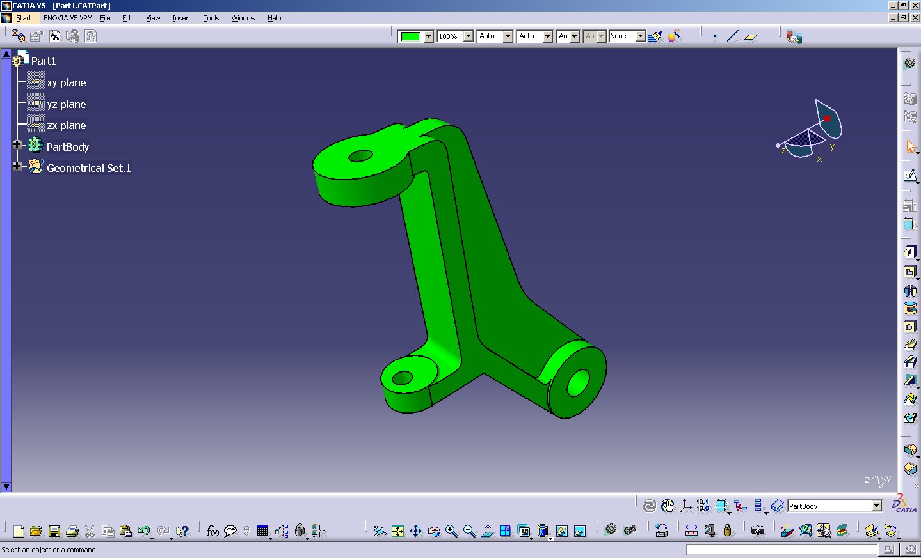Click the Hide/Show swap icon
The width and height of the screenshot is (921, 558).
(x=562, y=531)
